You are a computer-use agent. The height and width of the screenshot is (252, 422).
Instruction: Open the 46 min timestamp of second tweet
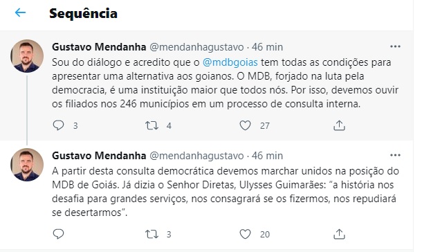tap(267, 156)
